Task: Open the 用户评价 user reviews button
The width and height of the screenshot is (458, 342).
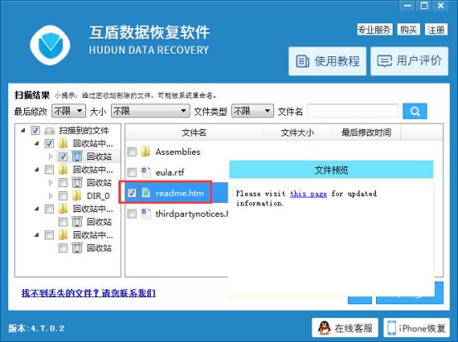Action: click(409, 61)
